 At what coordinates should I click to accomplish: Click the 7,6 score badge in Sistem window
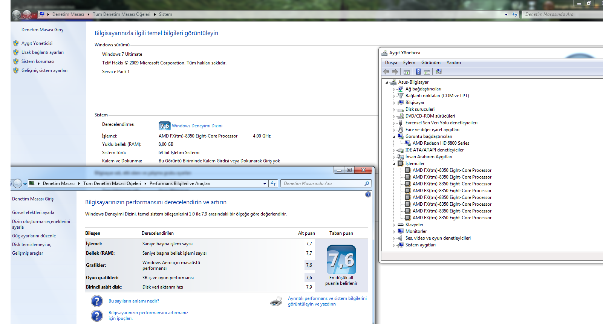(x=165, y=126)
